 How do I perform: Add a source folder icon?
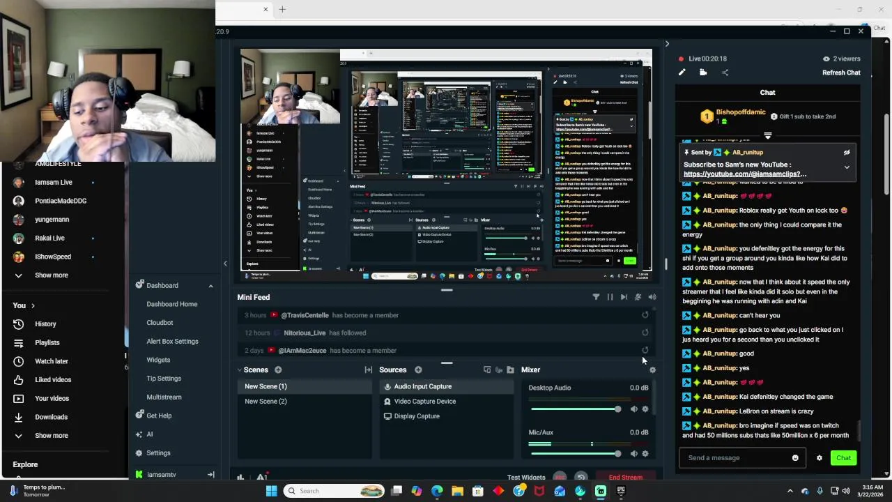pos(510,370)
